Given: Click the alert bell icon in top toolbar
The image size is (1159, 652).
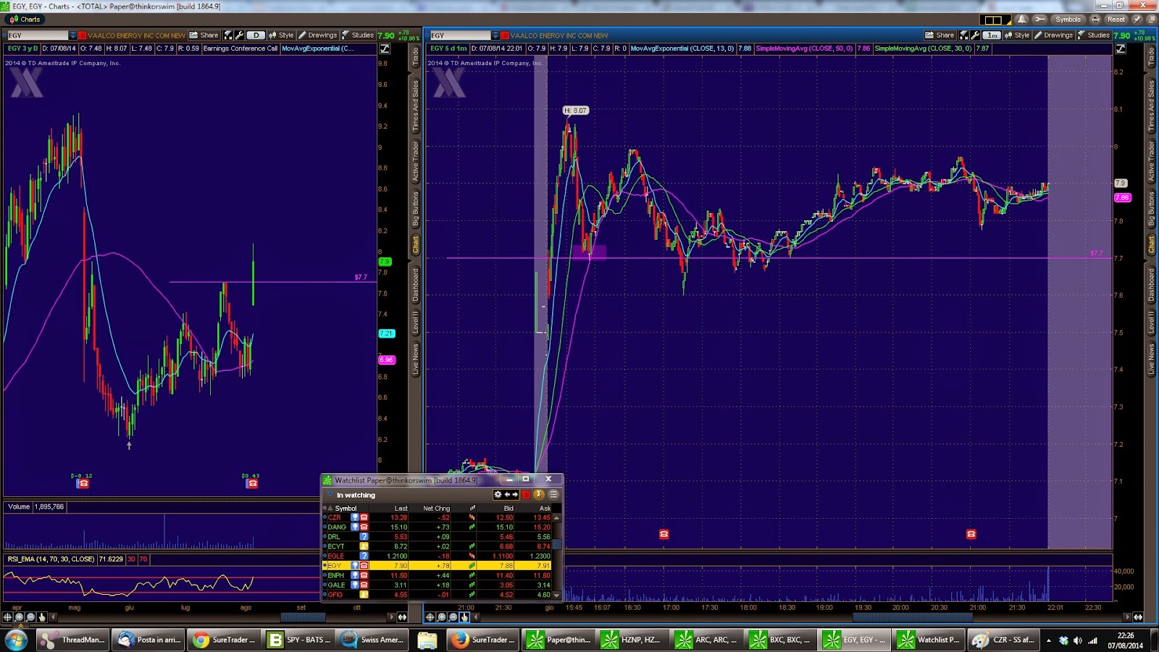Looking at the screenshot, I should [x=1022, y=20].
